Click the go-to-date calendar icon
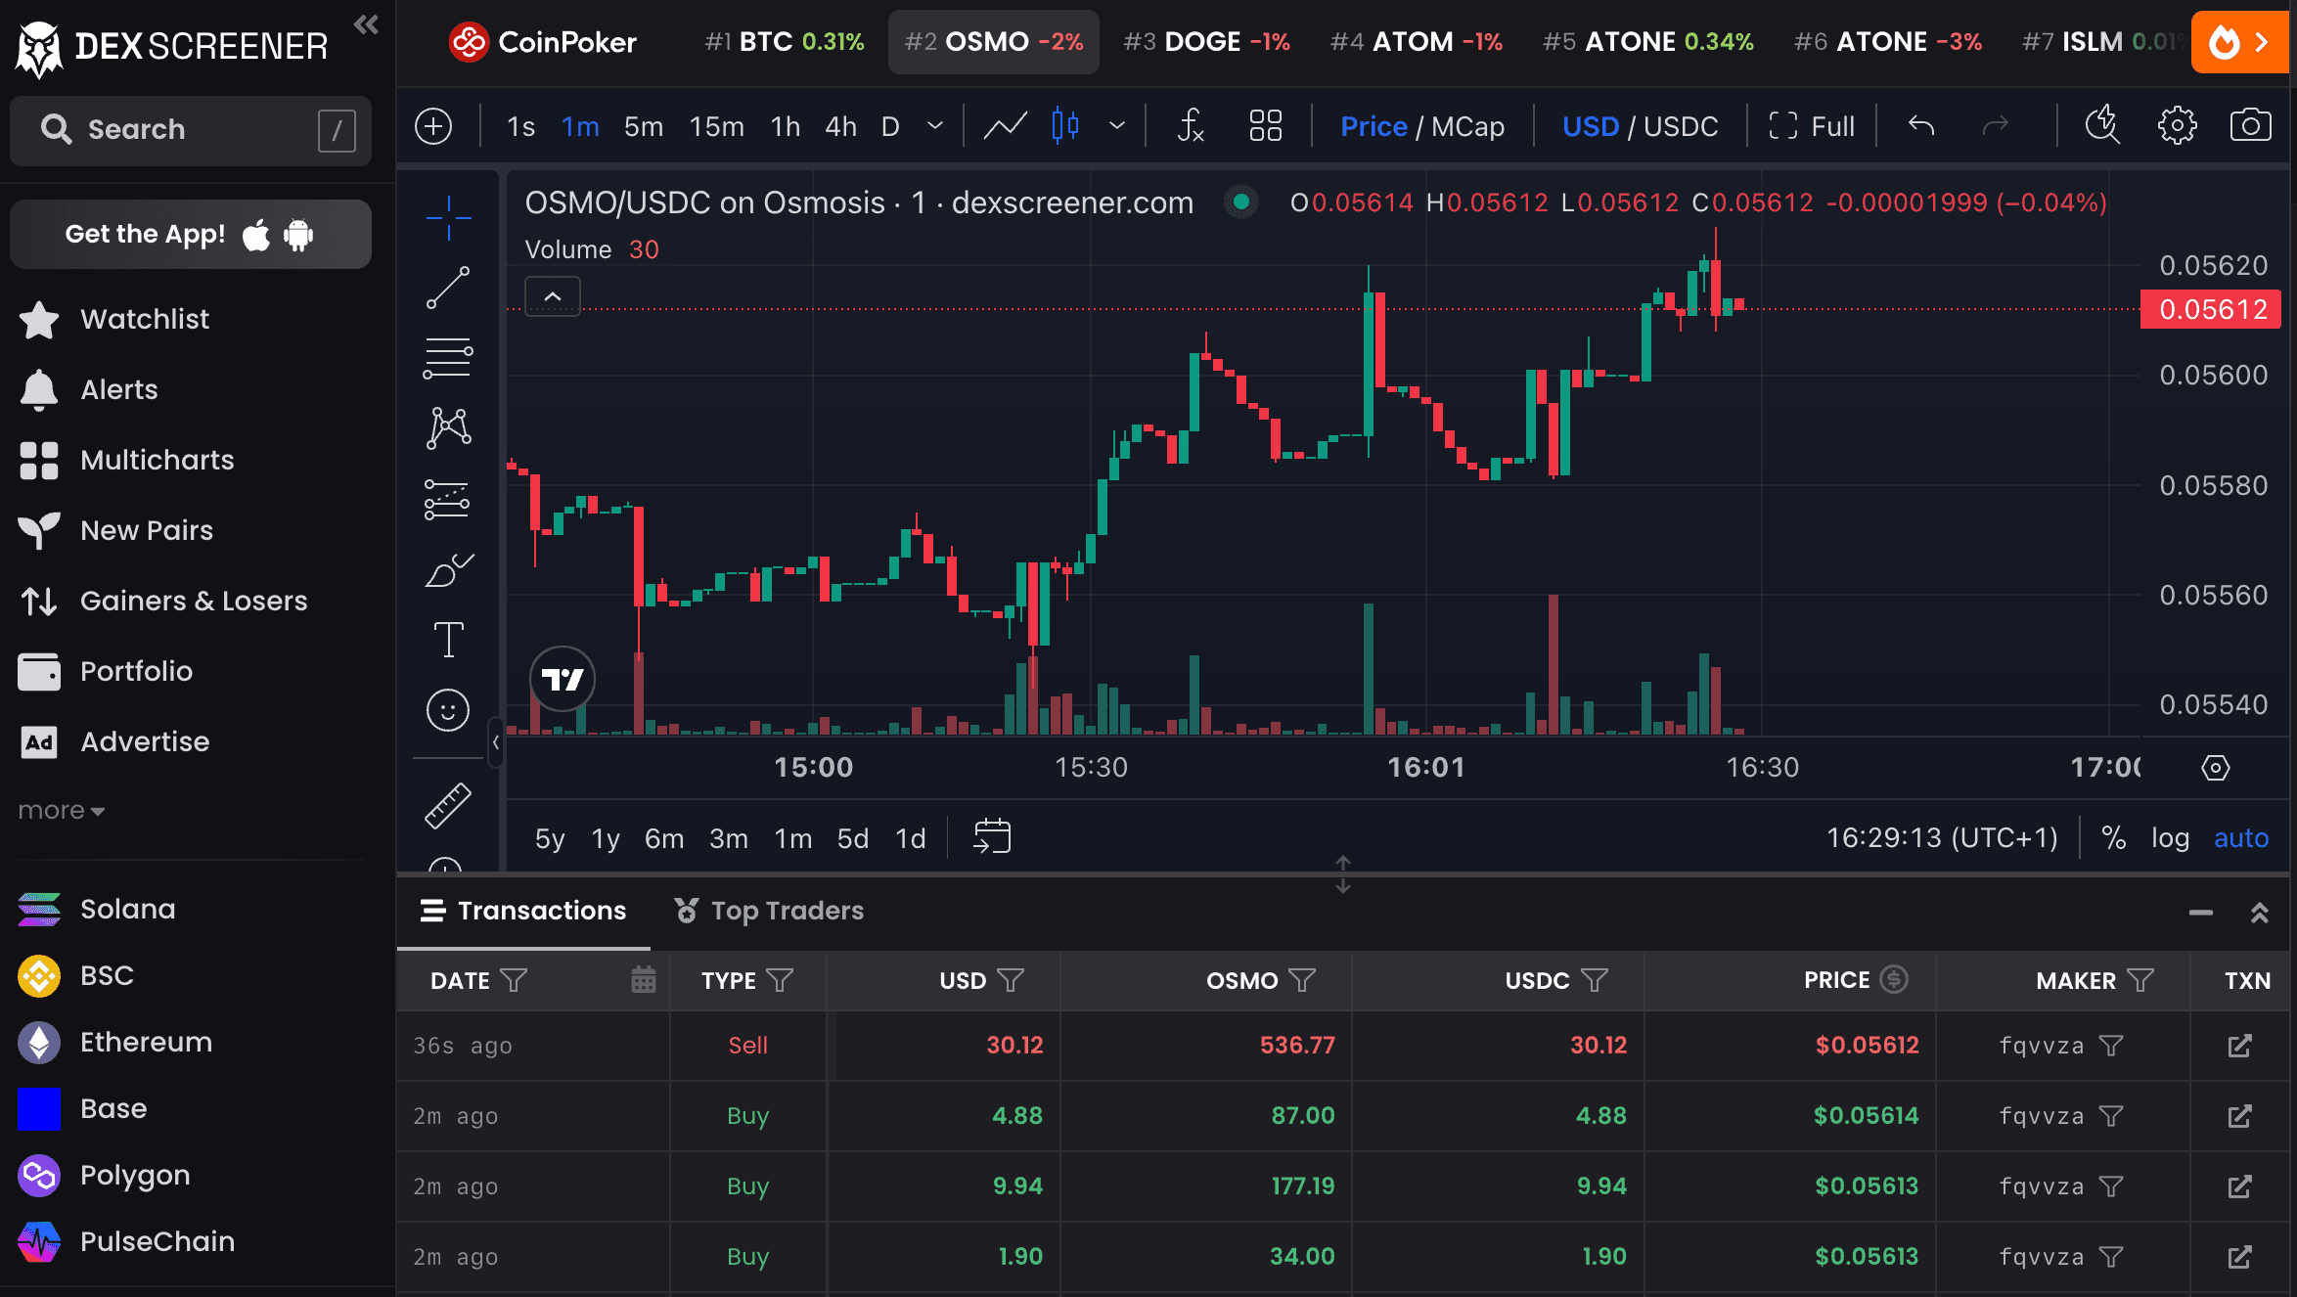The width and height of the screenshot is (2297, 1297). point(992,837)
